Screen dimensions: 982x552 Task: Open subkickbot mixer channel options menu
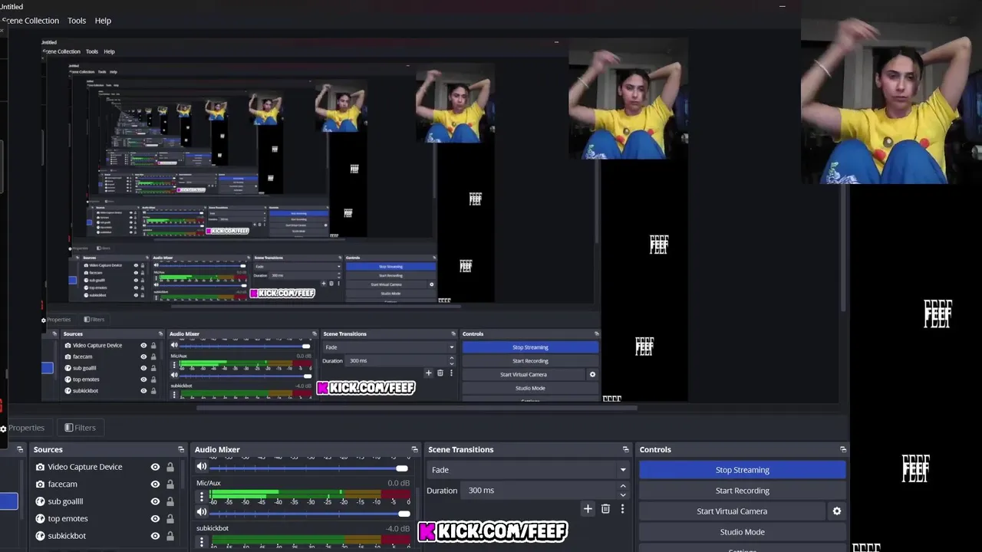tap(202, 541)
